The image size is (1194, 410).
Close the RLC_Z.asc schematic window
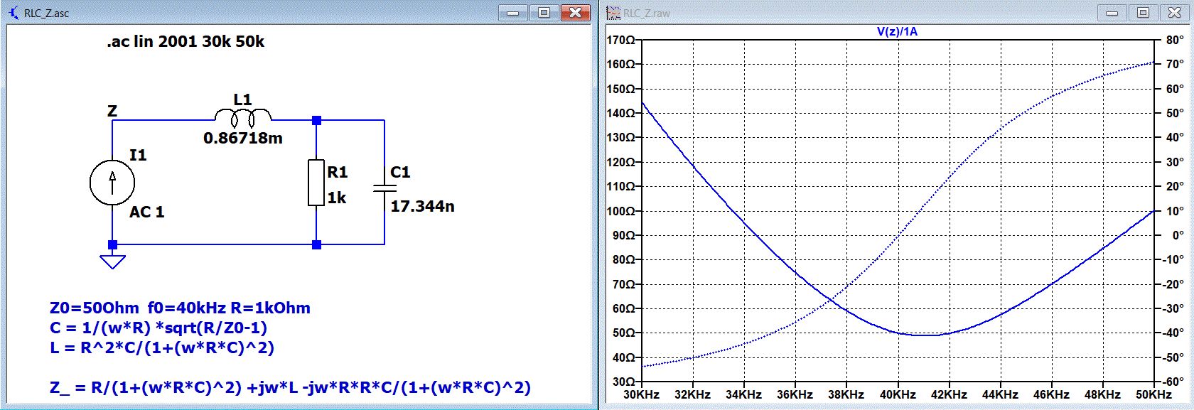tap(576, 13)
